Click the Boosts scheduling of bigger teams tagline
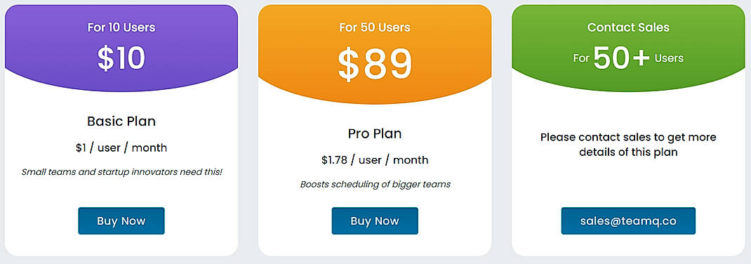The image size is (751, 264). (375, 184)
